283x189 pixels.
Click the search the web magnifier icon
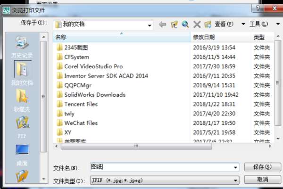[185, 24]
